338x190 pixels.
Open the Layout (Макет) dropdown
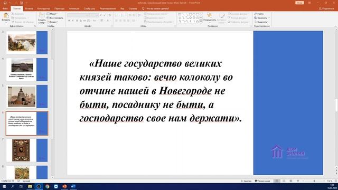52,14
